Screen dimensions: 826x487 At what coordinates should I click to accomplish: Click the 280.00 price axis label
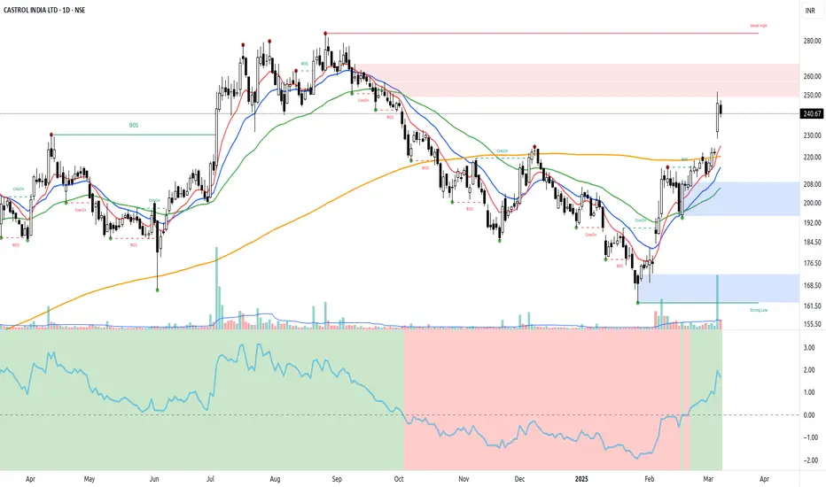pyautogui.click(x=813, y=41)
